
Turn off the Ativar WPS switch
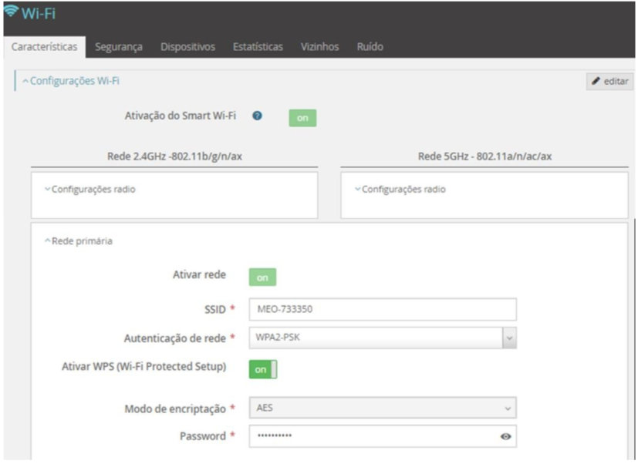click(262, 370)
